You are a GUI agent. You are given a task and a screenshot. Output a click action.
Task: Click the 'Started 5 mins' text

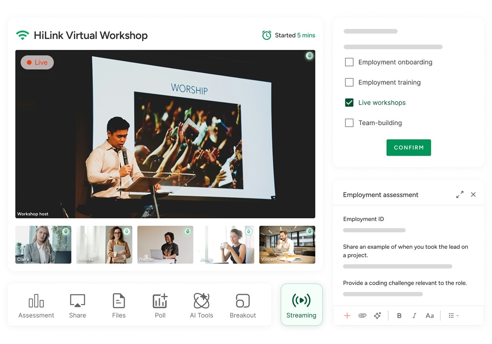pyautogui.click(x=295, y=35)
